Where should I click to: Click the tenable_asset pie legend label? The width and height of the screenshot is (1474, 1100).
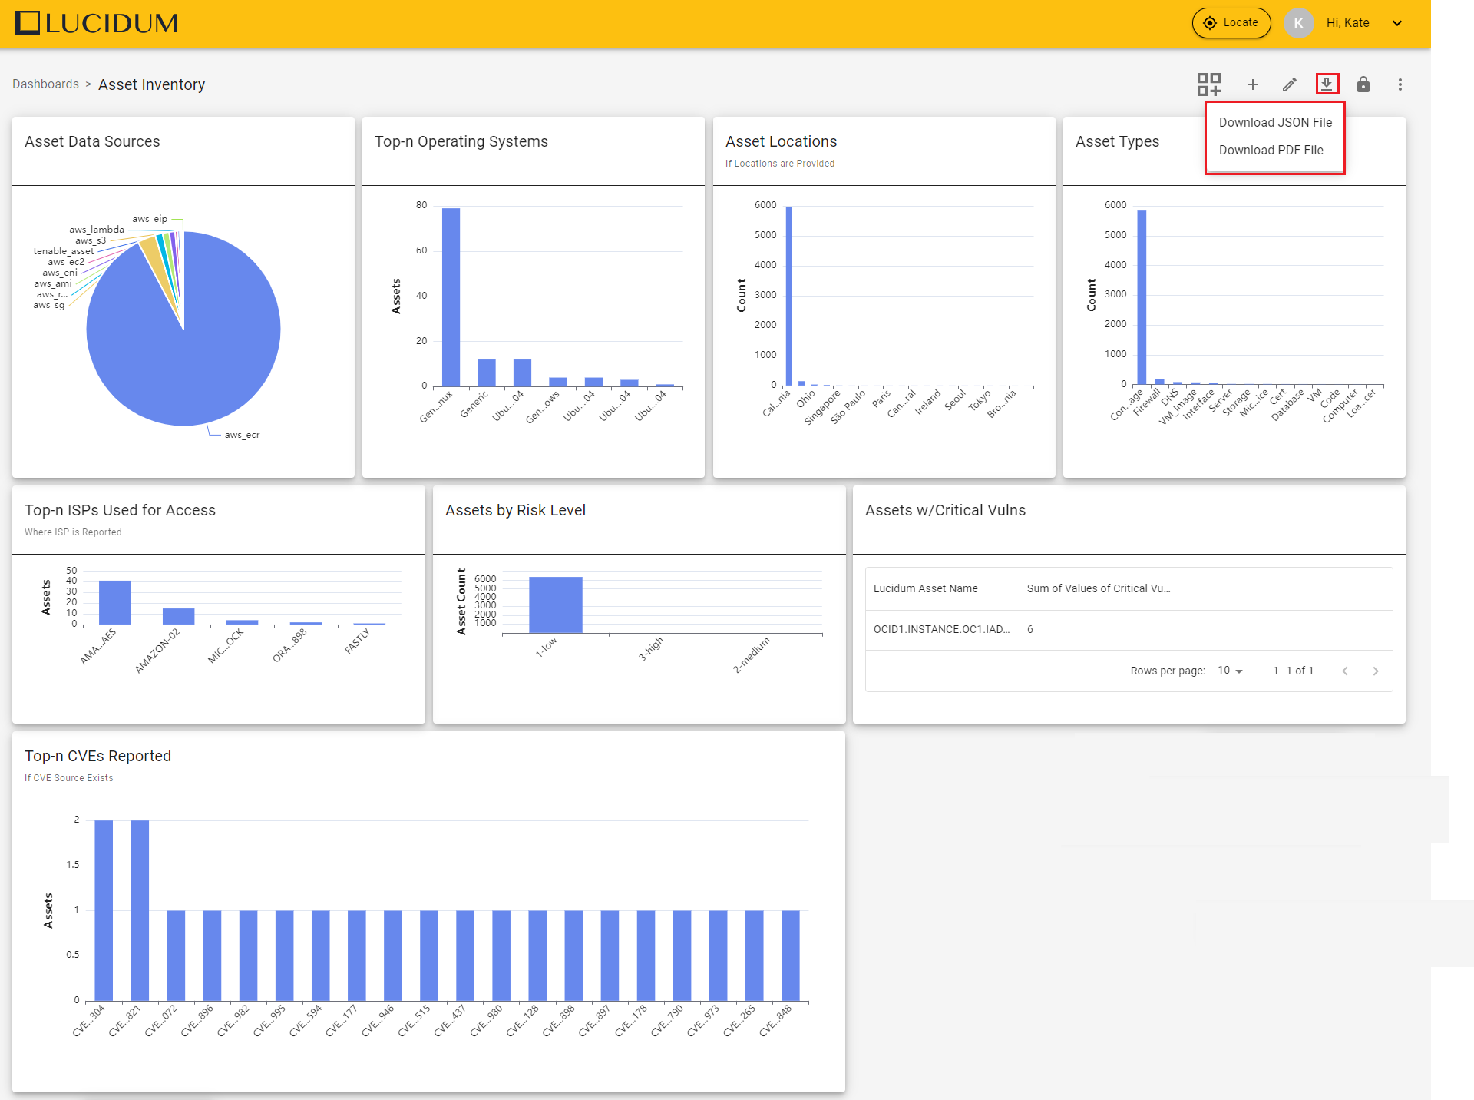pyautogui.click(x=64, y=251)
